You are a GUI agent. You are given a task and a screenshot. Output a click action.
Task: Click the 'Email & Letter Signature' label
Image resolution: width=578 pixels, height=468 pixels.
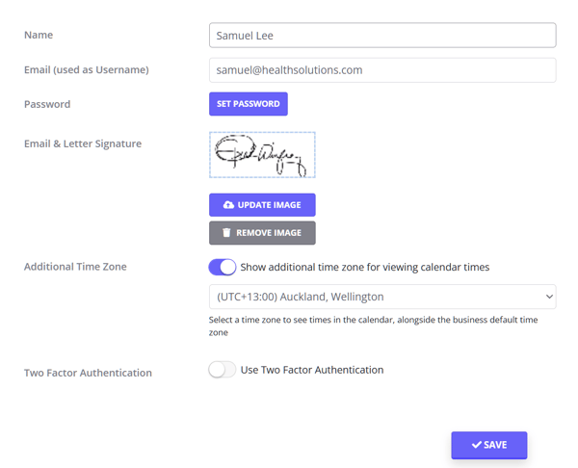[x=83, y=143]
